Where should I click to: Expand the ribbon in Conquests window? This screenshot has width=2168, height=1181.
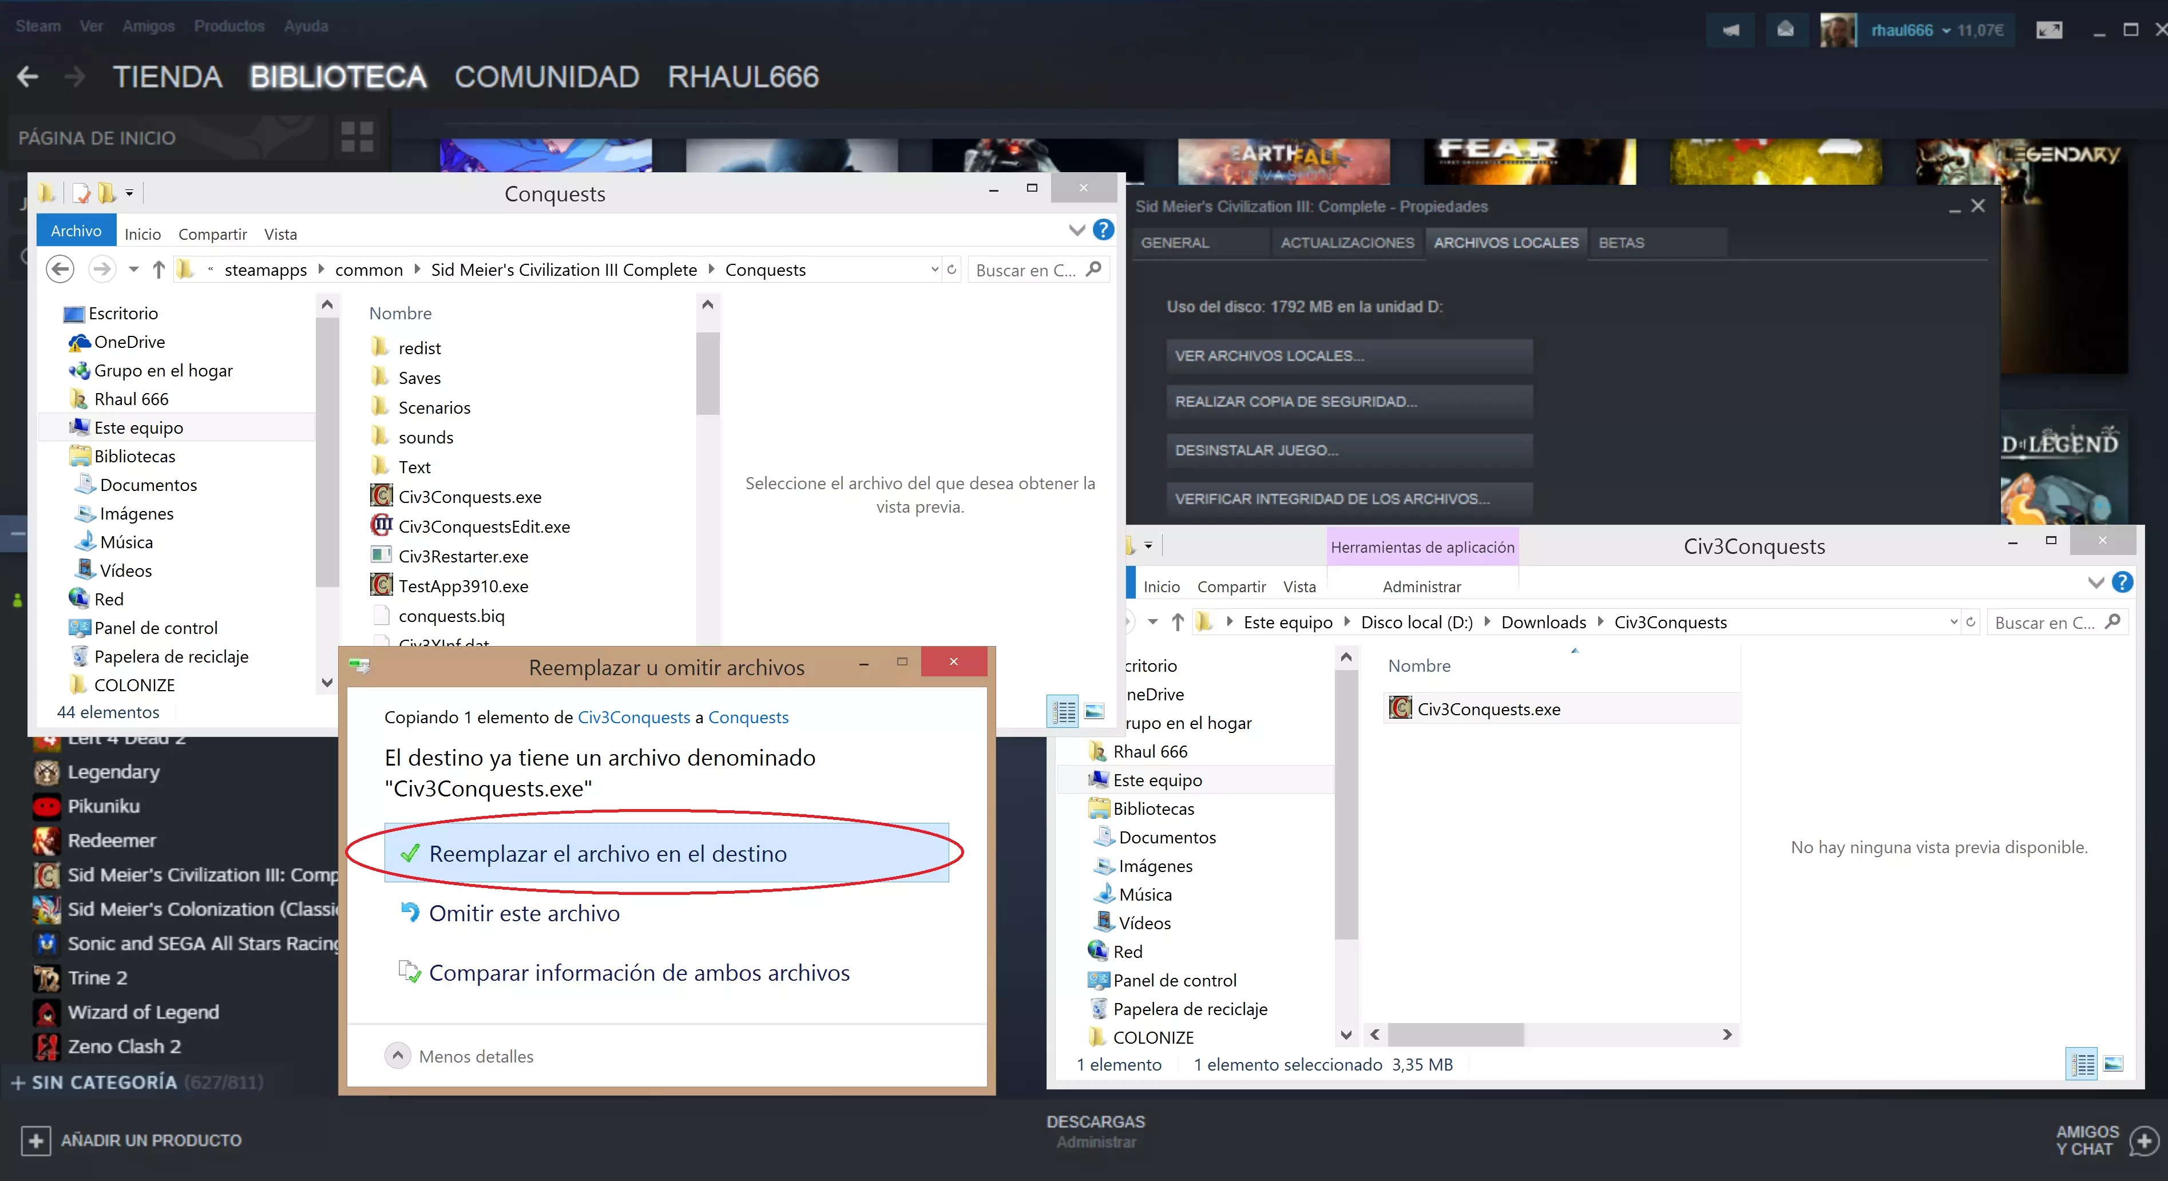pos(1076,230)
